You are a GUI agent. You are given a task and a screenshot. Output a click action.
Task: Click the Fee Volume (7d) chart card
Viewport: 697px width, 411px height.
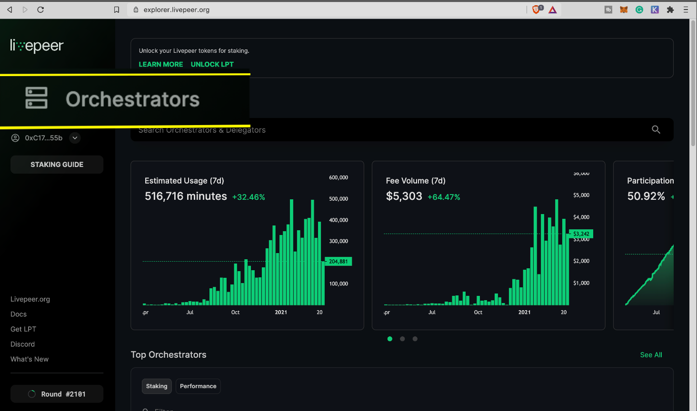[488, 245]
